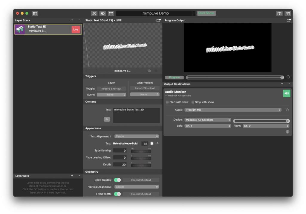
Task: Click the snapshot camera icon below the layer preview
Action: 149,70
